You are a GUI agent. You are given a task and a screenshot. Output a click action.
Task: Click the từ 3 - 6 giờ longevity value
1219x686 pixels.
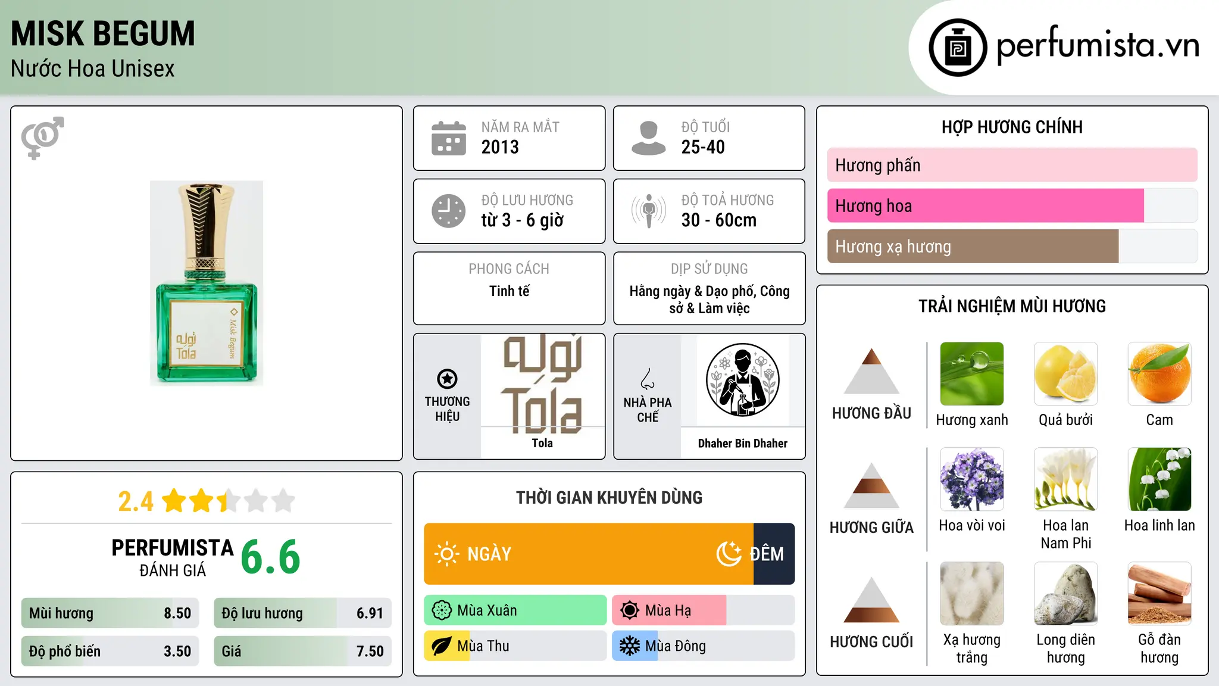tap(523, 220)
